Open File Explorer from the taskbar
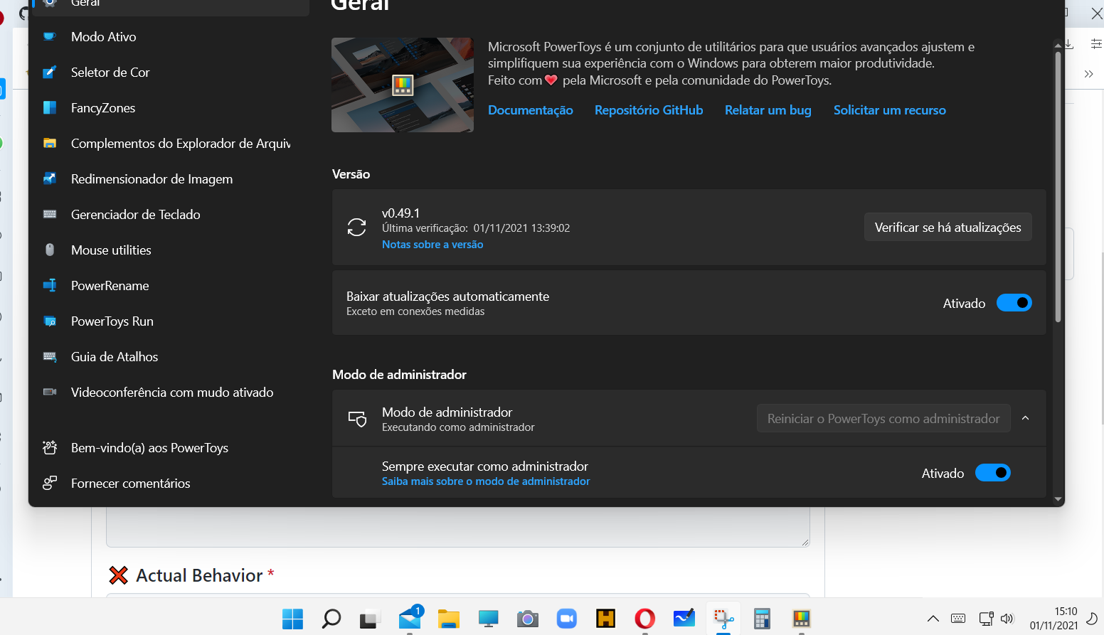Screen dimensions: 1104x635 pos(448,619)
